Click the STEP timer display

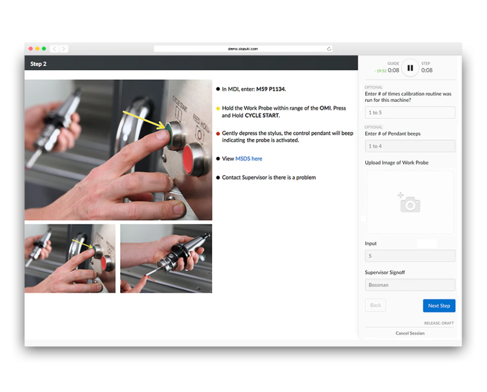pos(427,67)
